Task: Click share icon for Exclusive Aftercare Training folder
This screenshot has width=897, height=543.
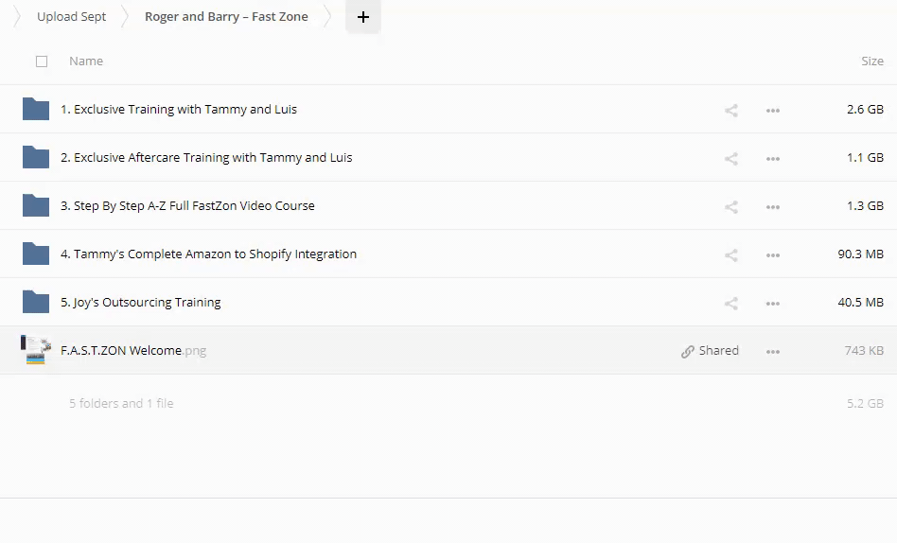Action: [730, 158]
